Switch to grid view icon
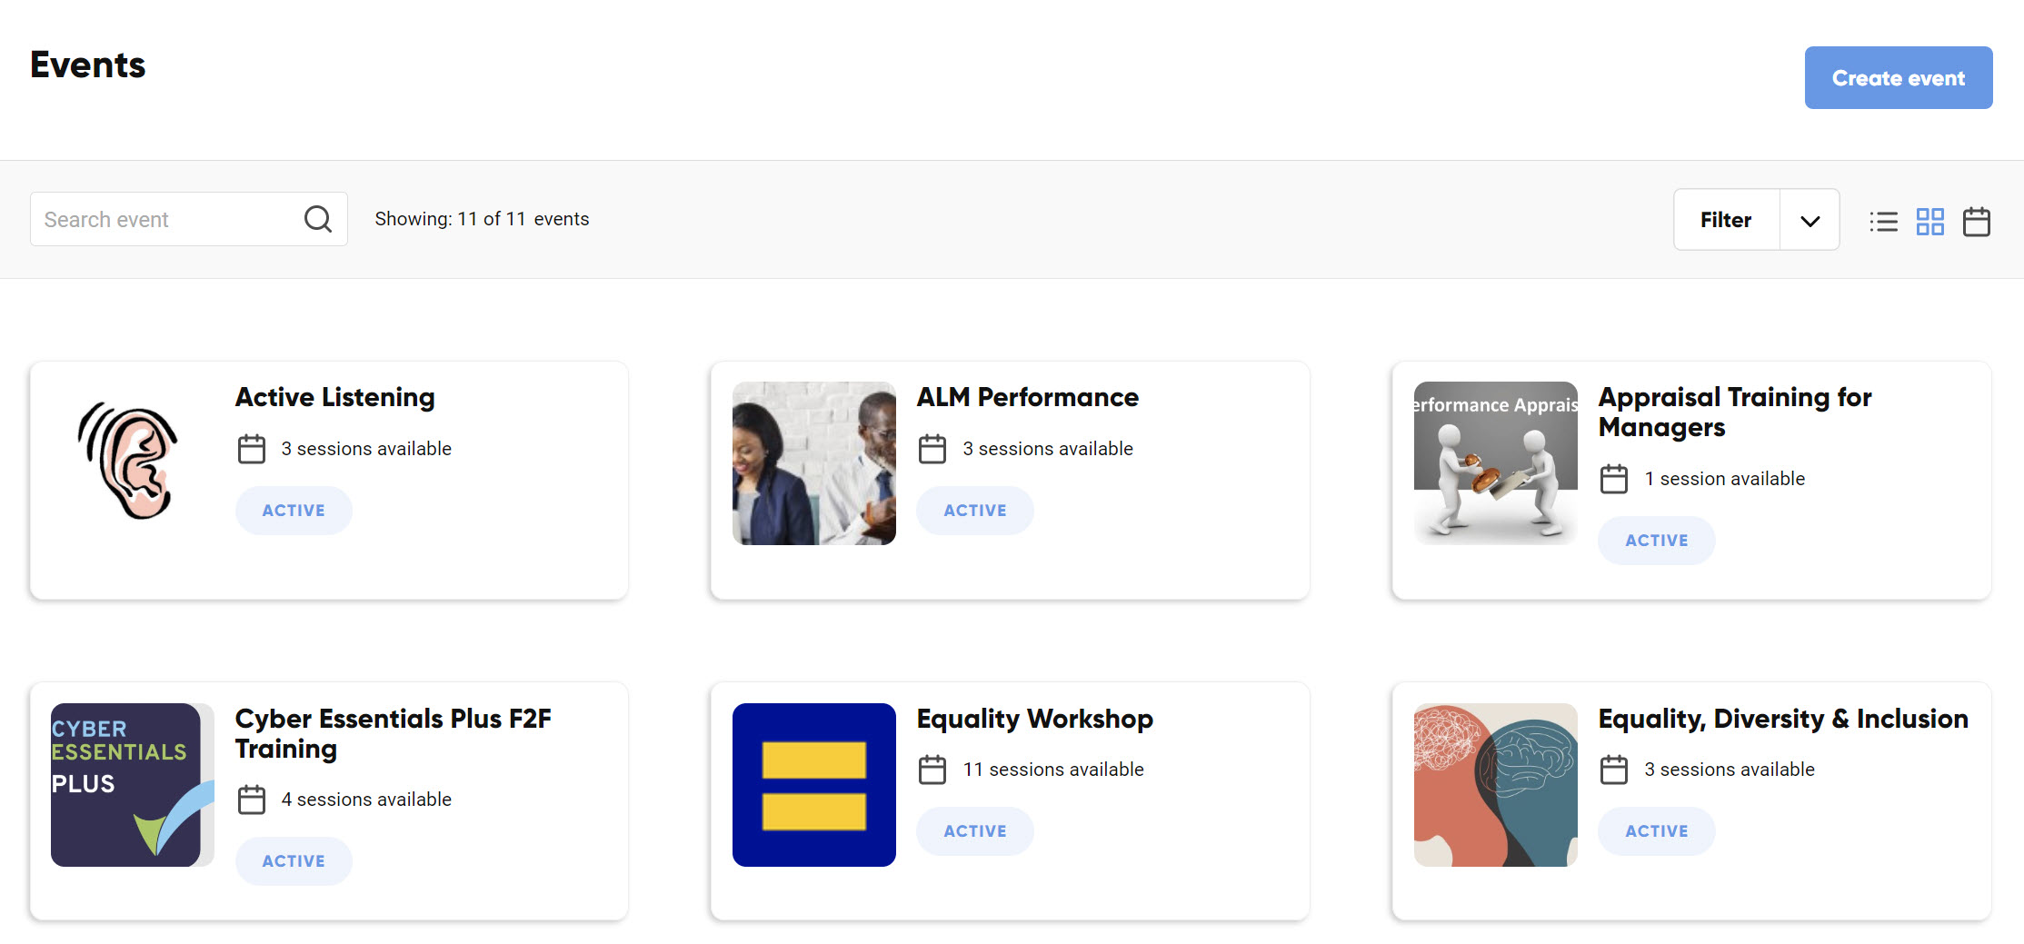The height and width of the screenshot is (944, 2024). click(x=1930, y=221)
